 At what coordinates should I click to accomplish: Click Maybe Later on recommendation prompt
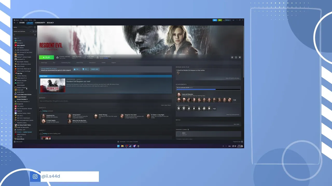coord(95,69)
